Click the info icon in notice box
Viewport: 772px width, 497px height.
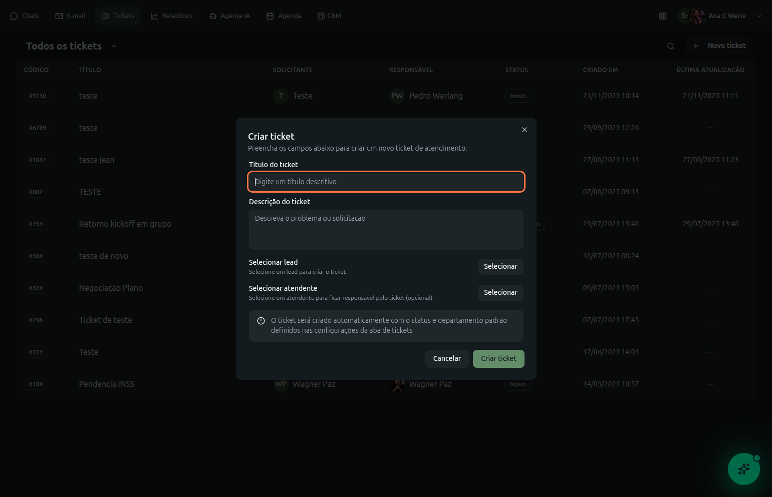[x=261, y=321]
